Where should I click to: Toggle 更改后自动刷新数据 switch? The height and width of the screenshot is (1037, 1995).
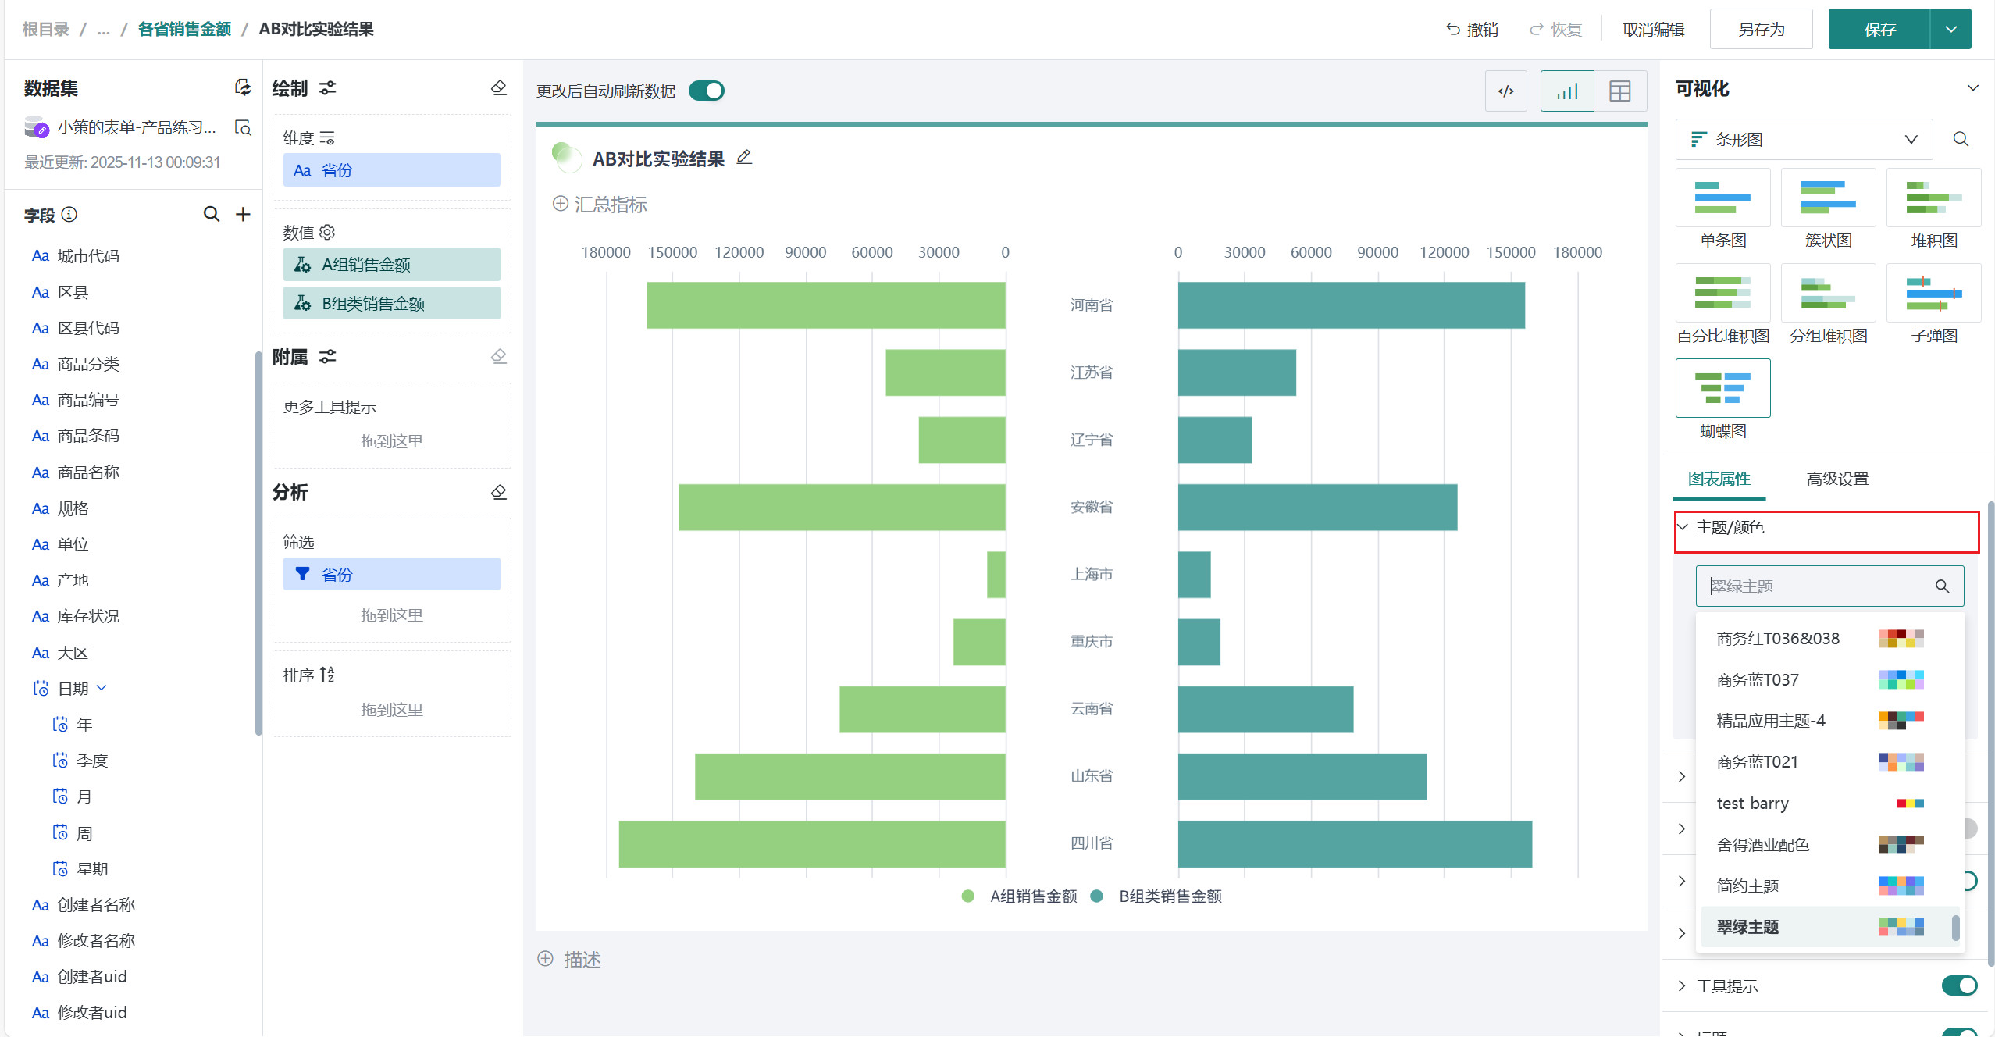tap(707, 91)
